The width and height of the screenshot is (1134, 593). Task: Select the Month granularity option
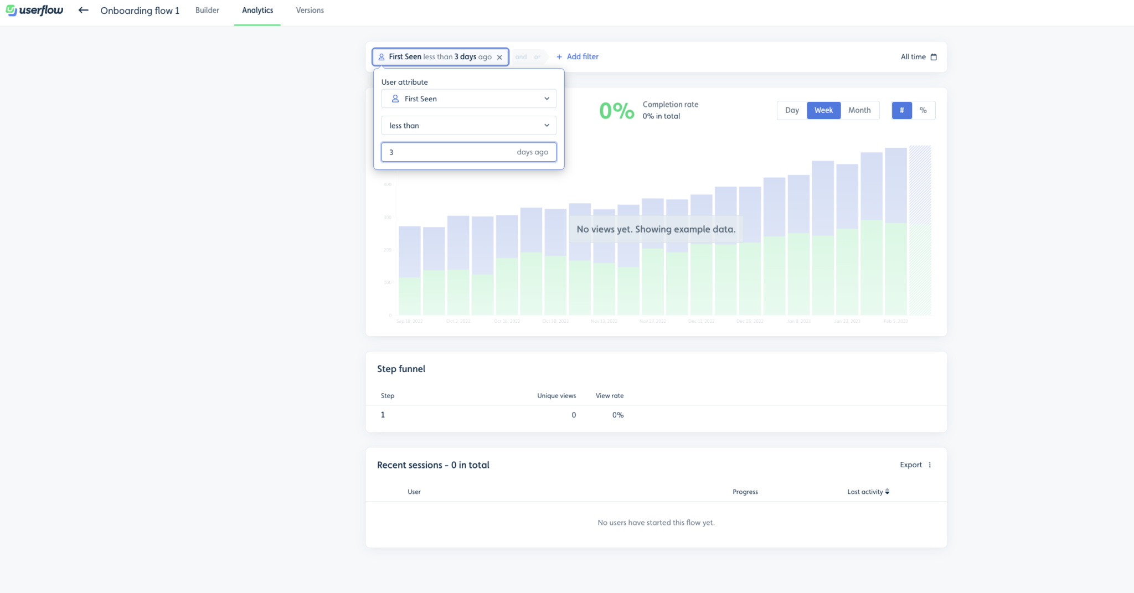[859, 110]
